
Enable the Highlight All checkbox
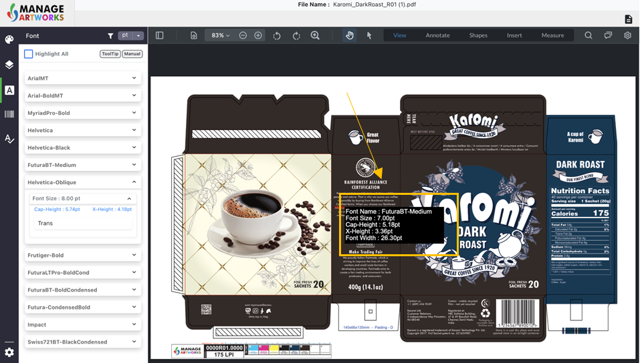tap(28, 54)
